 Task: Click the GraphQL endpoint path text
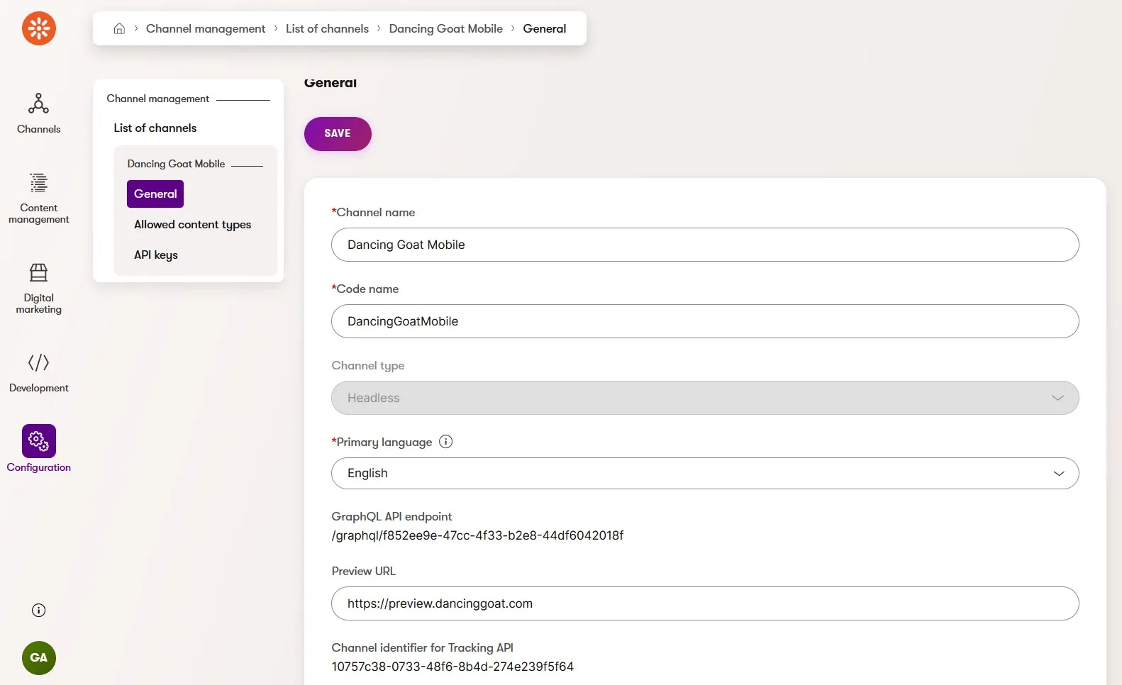[x=477, y=535]
